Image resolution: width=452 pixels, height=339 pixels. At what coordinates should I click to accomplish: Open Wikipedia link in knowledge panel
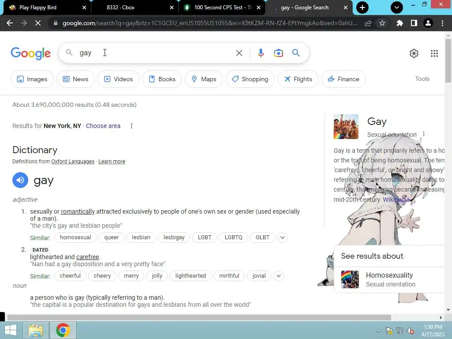[396, 200]
